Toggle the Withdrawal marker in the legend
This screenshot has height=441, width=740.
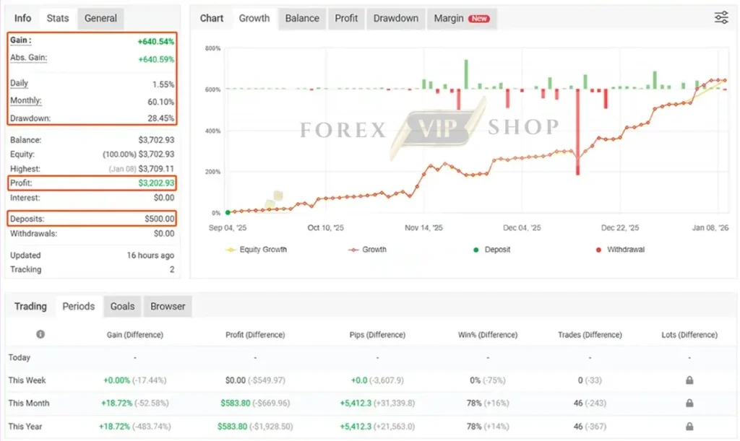(620, 250)
